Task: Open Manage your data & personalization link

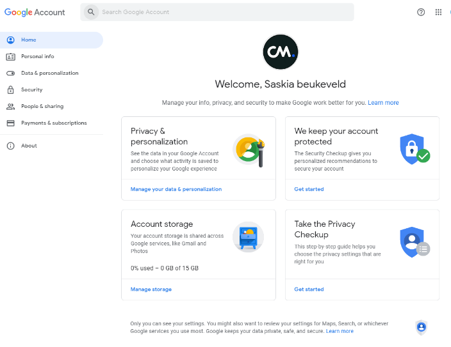Action: coord(176,189)
